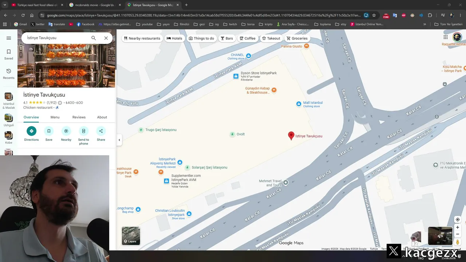466x262 pixels.
Task: Click the red İstinye Tavukçusu map pin
Action: (x=291, y=136)
